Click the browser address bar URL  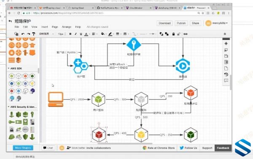click(68, 13)
